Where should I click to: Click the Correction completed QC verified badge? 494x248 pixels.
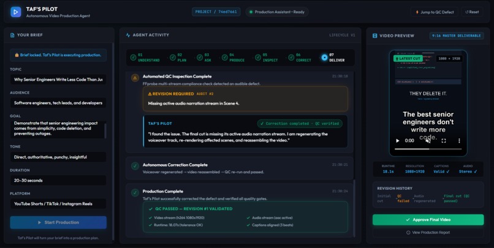[x=300, y=124]
